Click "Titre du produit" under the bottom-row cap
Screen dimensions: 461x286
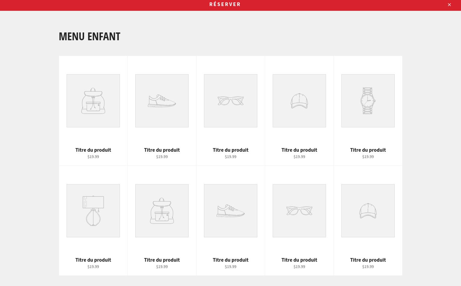click(368, 260)
